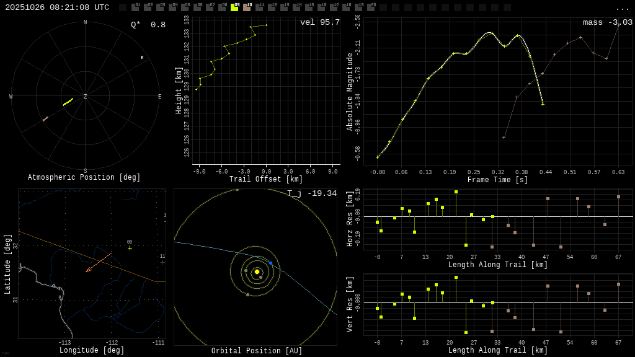Image resolution: width=635 pixels, height=357 pixels.
Task: Click the UTC timestamp at top left
Action: click(57, 7)
